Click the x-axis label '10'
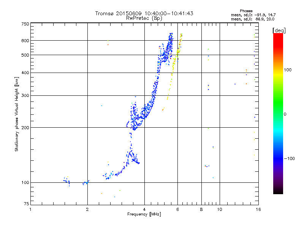304x228 pixels. pyautogui.click(x=220, y=209)
